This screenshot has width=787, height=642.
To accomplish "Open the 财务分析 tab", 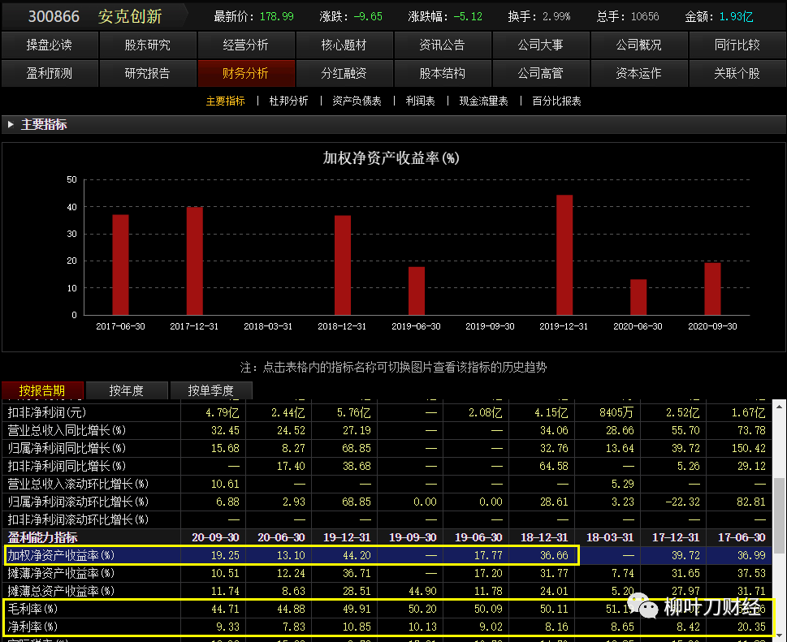I will (245, 74).
